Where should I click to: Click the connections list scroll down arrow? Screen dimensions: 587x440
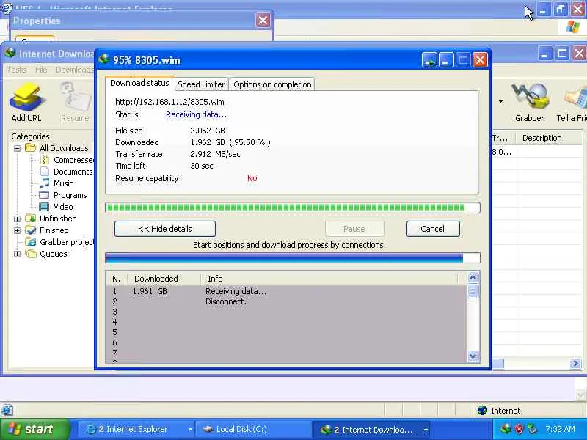(x=473, y=356)
